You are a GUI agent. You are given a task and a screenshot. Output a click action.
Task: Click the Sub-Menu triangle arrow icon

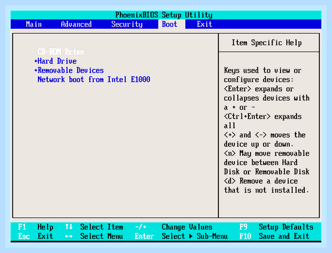click(x=191, y=236)
